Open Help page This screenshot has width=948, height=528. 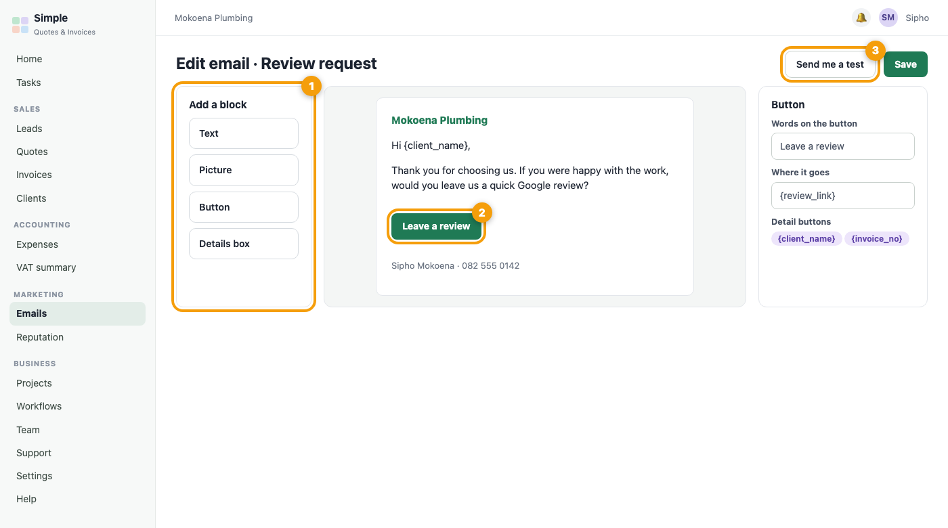(77, 499)
